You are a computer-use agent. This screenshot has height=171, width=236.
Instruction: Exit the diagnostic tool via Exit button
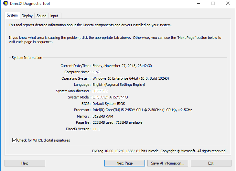coord(211,163)
